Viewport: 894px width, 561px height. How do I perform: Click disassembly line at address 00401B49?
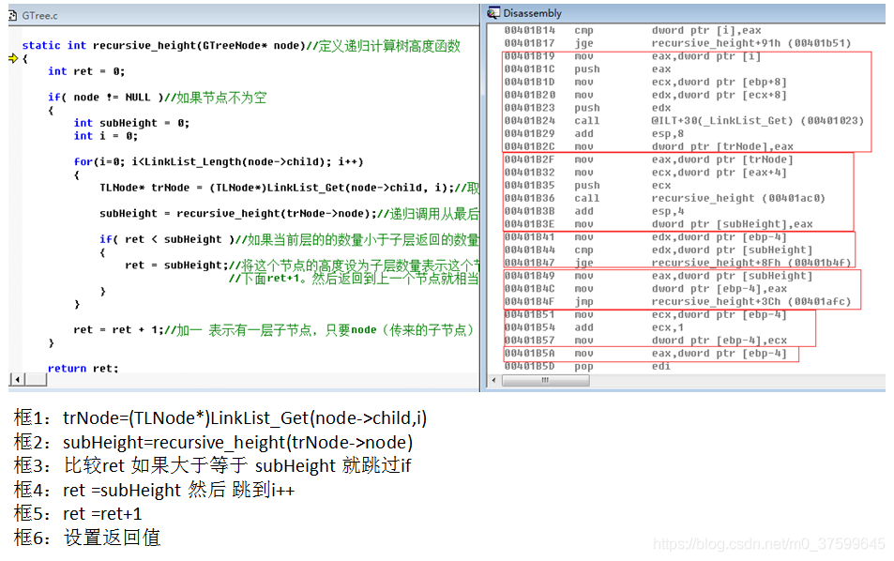[x=659, y=276]
